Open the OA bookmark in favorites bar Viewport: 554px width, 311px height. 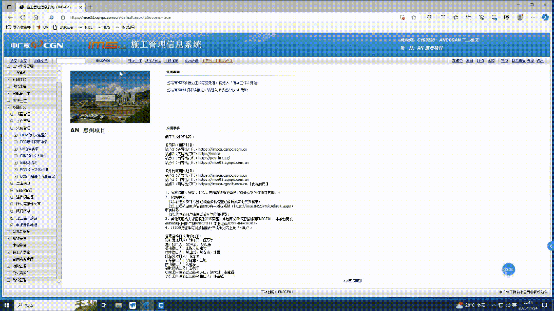42,27
